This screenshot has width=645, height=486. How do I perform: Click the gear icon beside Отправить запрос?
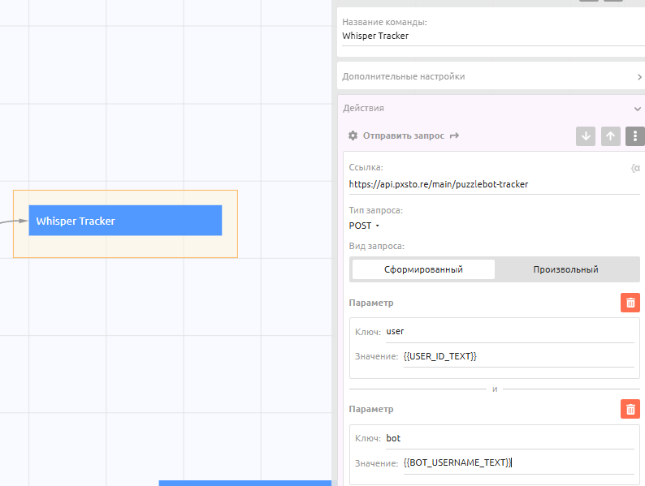click(353, 135)
